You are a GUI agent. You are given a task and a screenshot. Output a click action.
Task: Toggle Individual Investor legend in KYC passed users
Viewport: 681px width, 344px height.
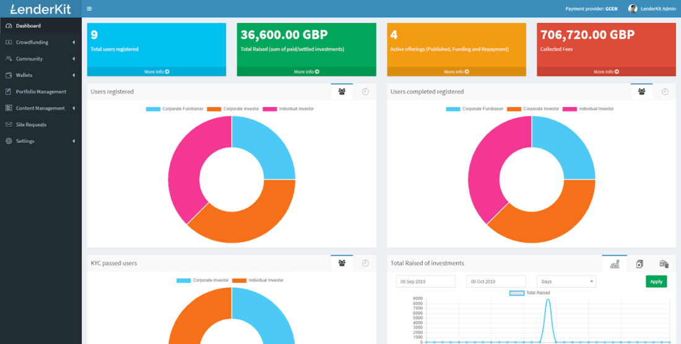click(258, 280)
